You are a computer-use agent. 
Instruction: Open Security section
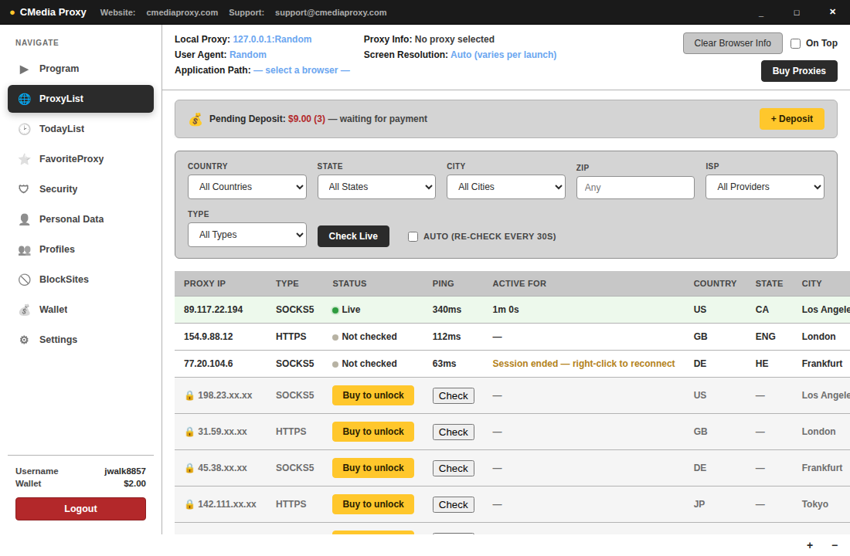click(81, 189)
